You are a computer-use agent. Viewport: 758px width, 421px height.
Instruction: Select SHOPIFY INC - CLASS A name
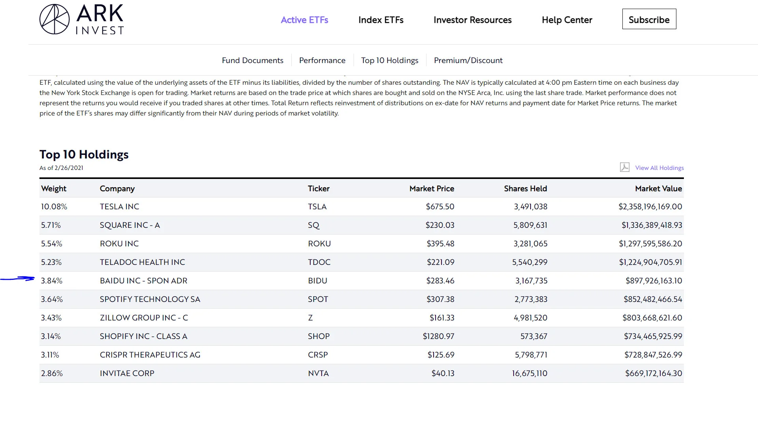pos(143,336)
